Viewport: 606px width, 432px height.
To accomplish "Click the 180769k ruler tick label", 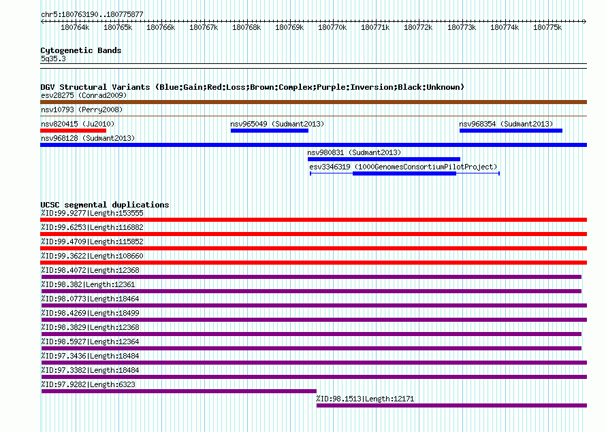I will tap(289, 27).
